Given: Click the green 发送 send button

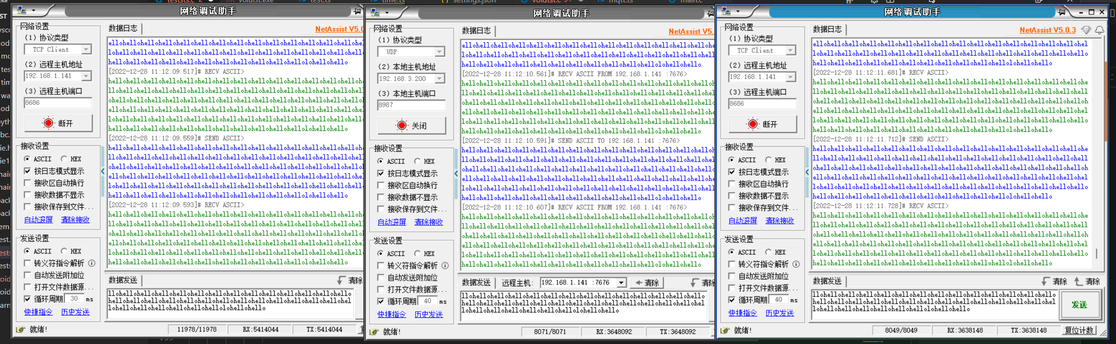Looking at the screenshot, I should click(x=1079, y=305).
